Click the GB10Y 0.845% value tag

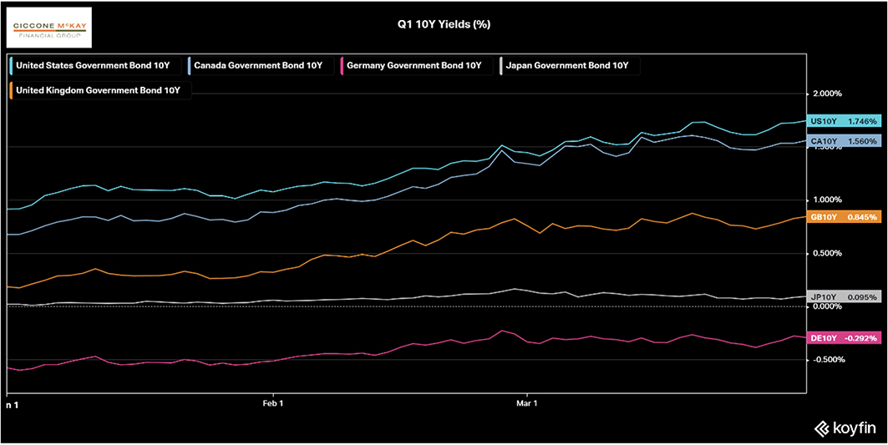pyautogui.click(x=845, y=217)
